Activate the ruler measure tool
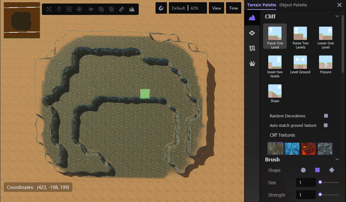 121,9
